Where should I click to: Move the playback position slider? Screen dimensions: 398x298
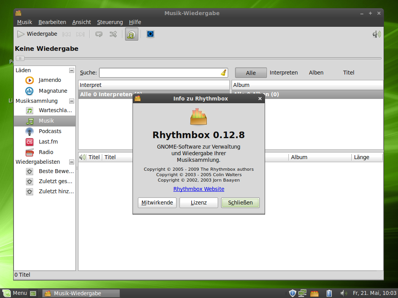(x=20, y=58)
